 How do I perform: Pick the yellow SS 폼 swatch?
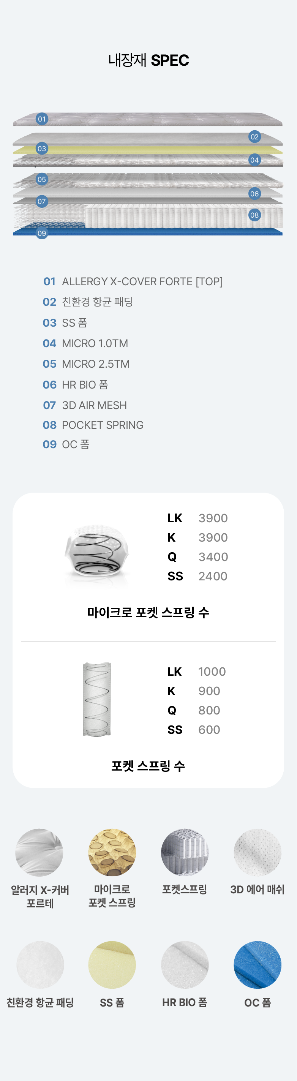pos(112,965)
